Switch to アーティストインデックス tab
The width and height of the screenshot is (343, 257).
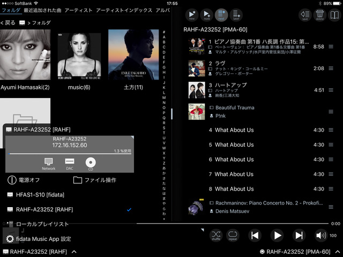(x=124, y=10)
